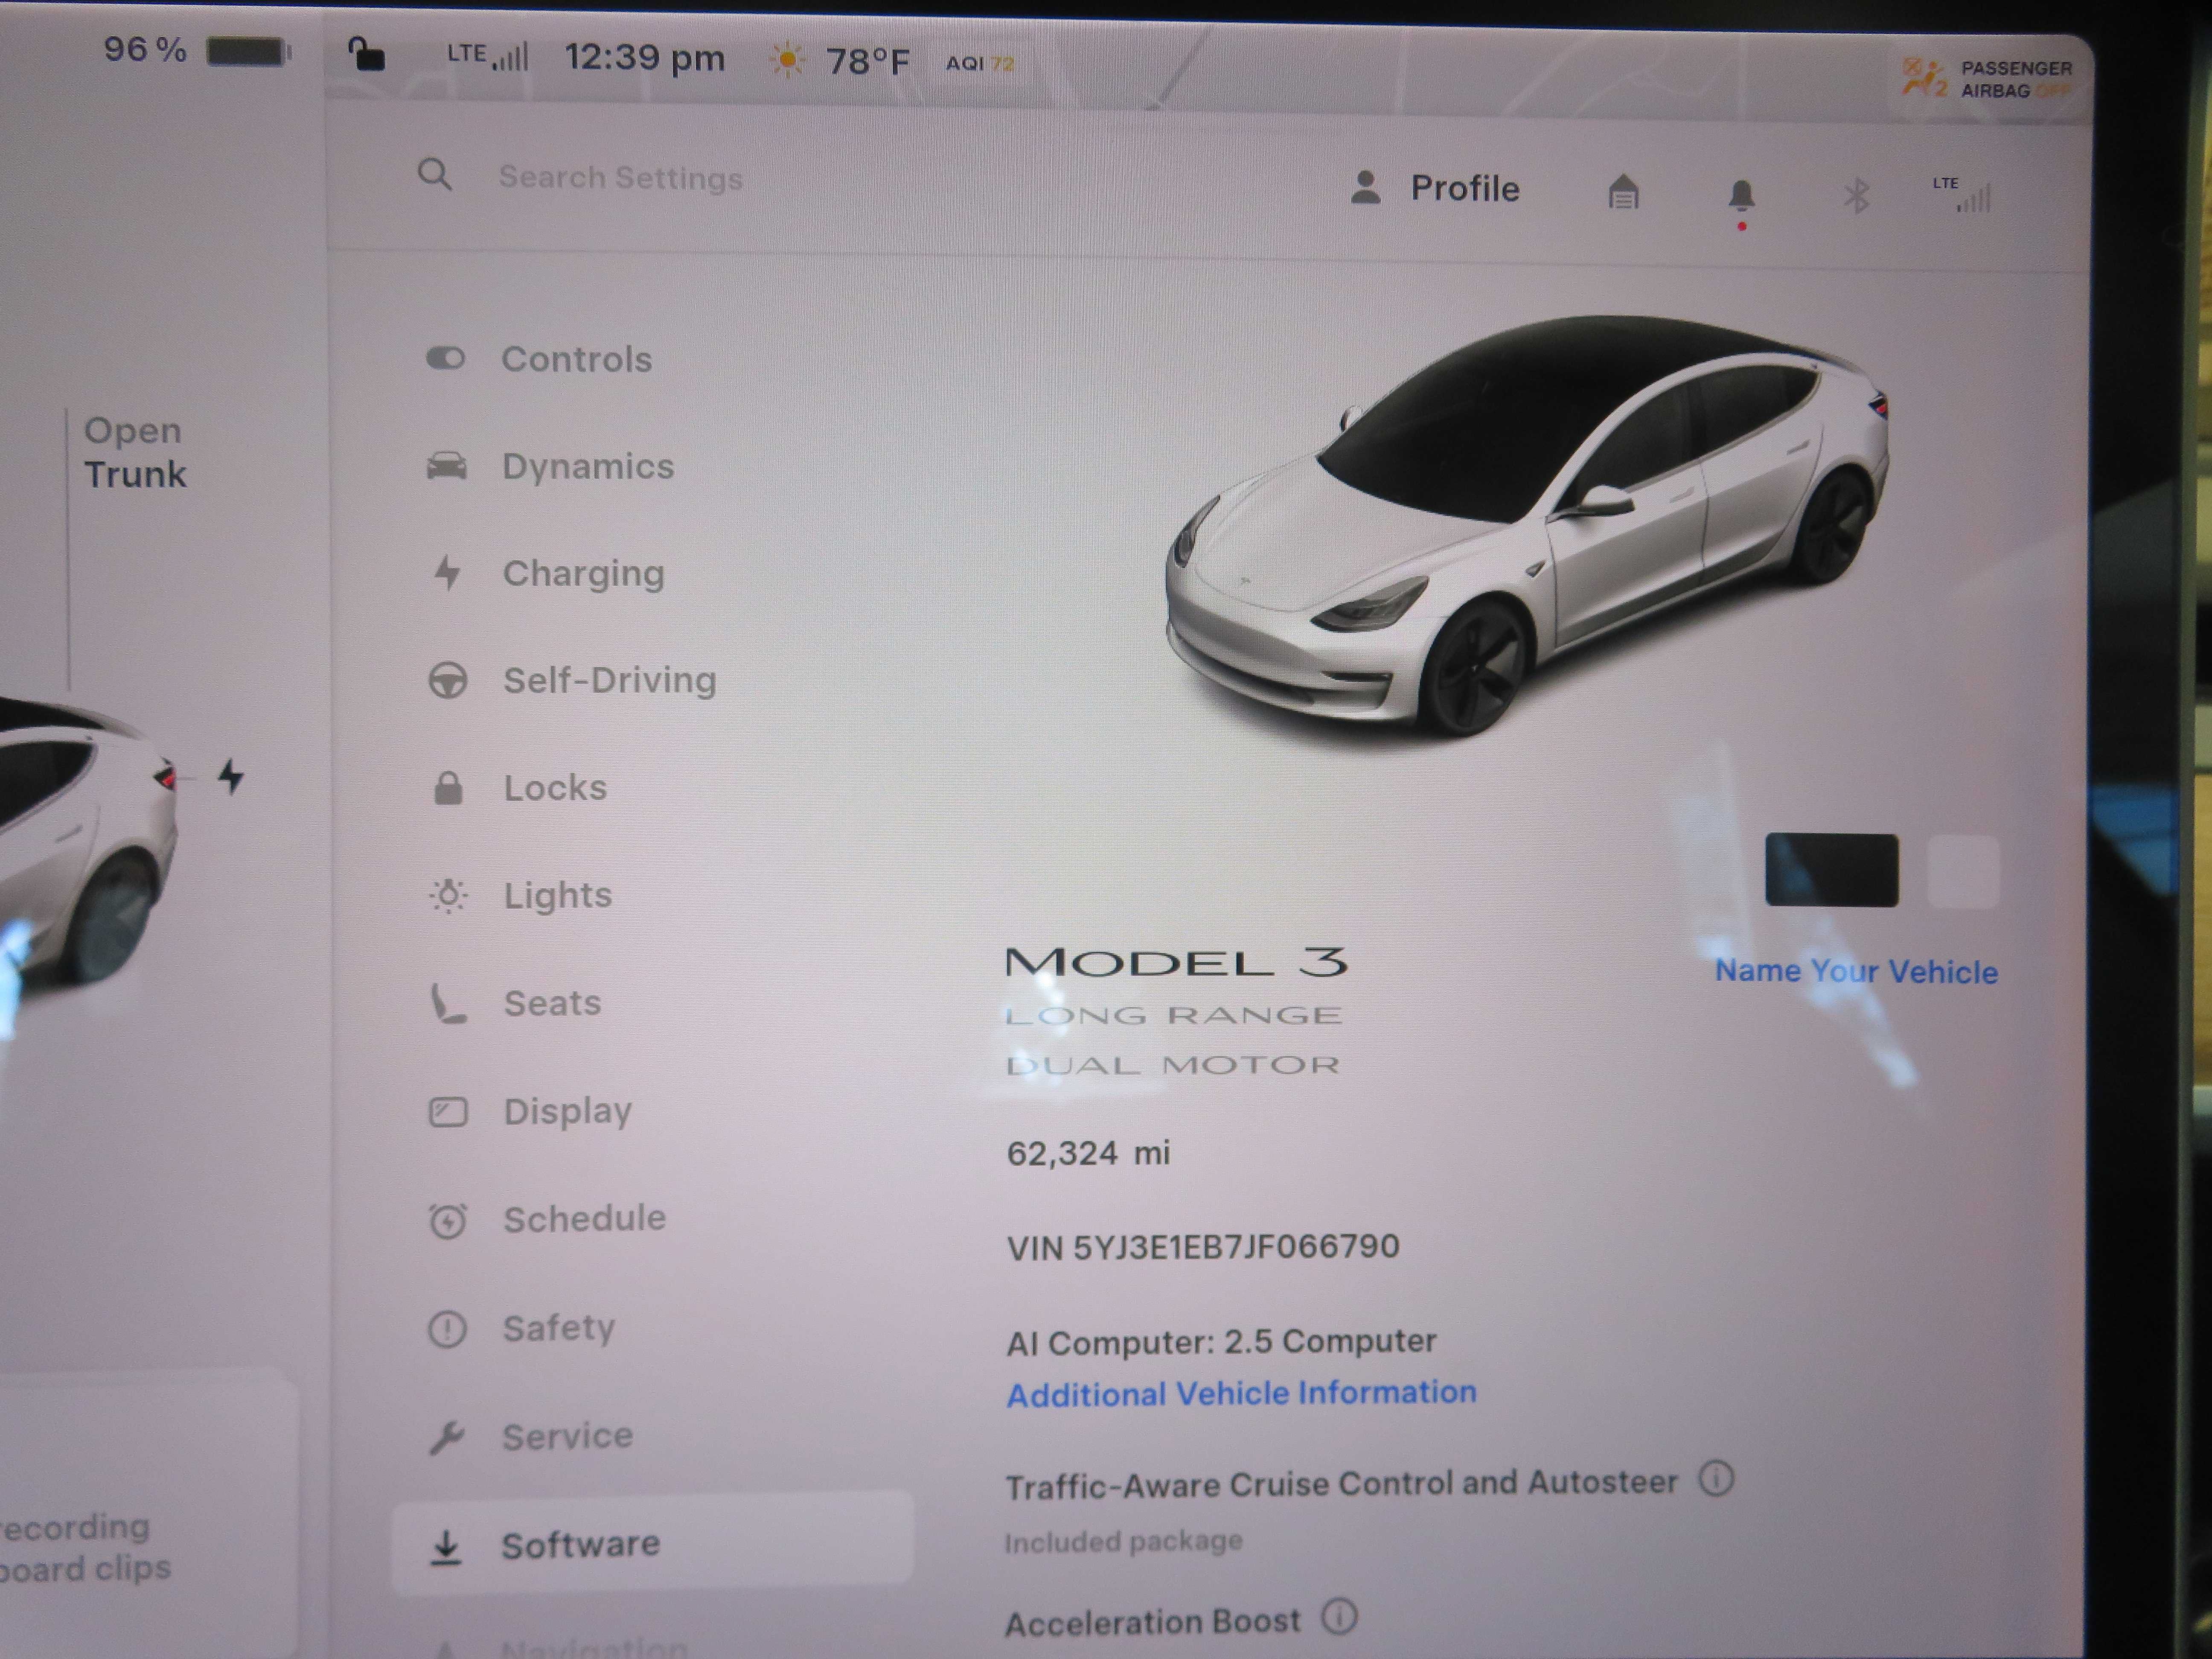Tap the LTE signal icon beside Bluetooth
Image resolution: width=2212 pixels, height=1659 pixels.
pos(1962,195)
